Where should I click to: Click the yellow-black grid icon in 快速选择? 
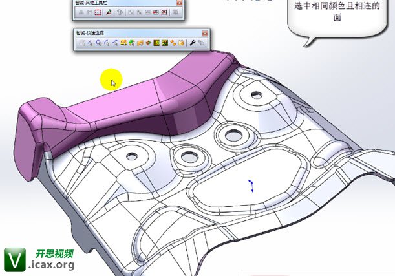pyautogui.click(x=156, y=43)
